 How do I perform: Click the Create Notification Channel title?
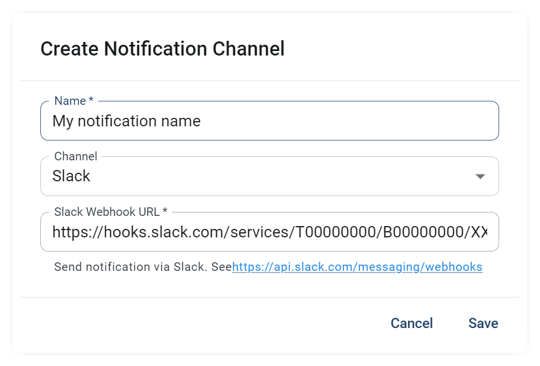coord(162,49)
